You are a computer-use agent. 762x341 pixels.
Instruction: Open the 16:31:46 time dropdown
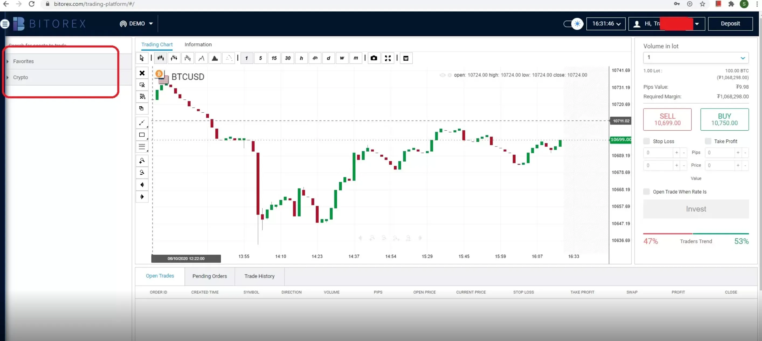(606, 24)
